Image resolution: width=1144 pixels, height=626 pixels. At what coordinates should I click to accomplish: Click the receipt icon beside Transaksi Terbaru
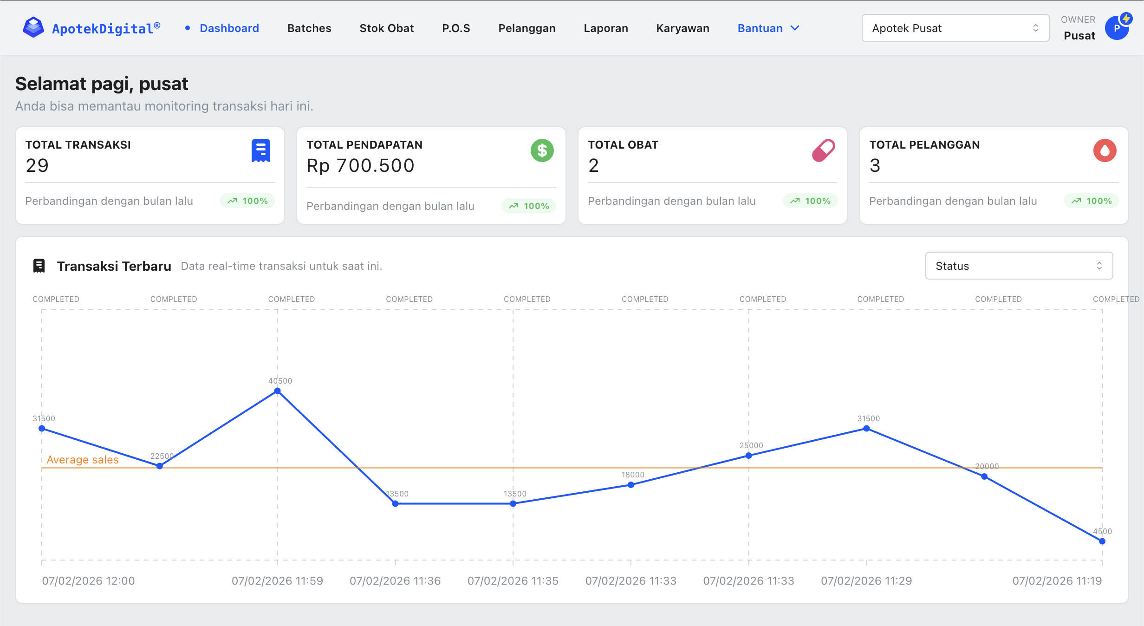[x=39, y=266]
